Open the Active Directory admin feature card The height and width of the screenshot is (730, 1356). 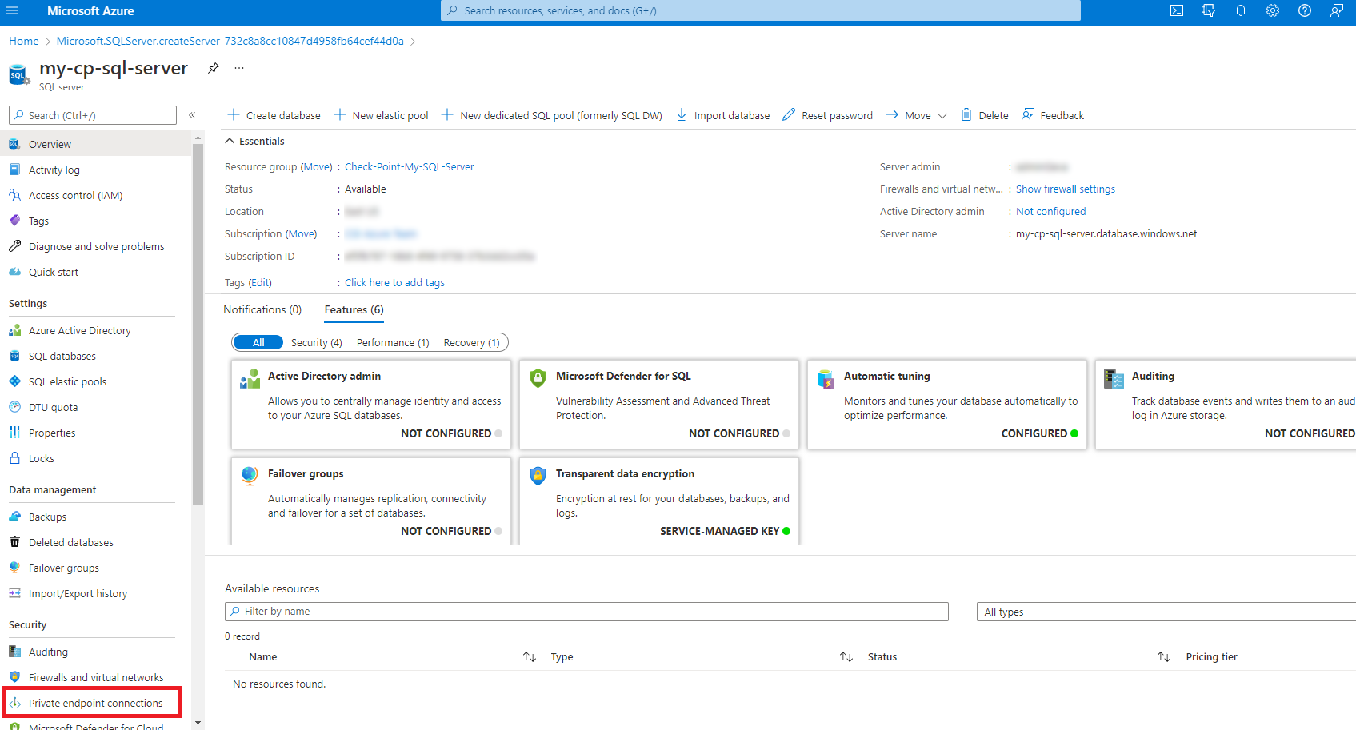(371, 404)
